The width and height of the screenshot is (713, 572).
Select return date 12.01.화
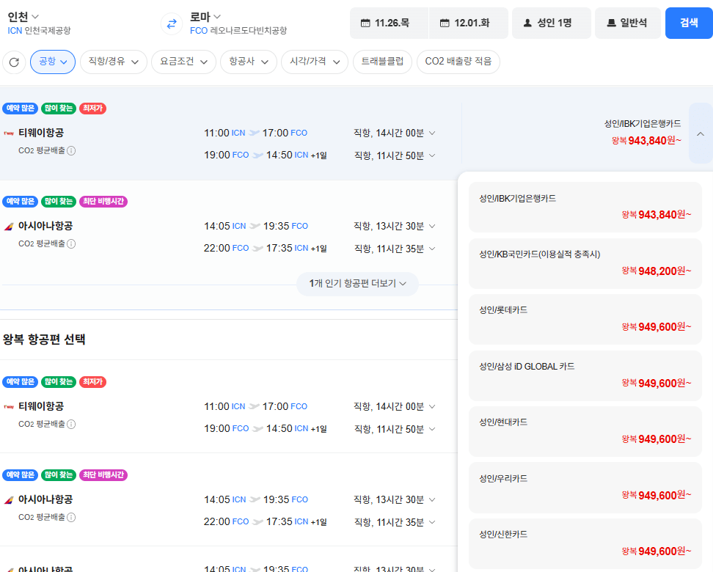coord(469,23)
